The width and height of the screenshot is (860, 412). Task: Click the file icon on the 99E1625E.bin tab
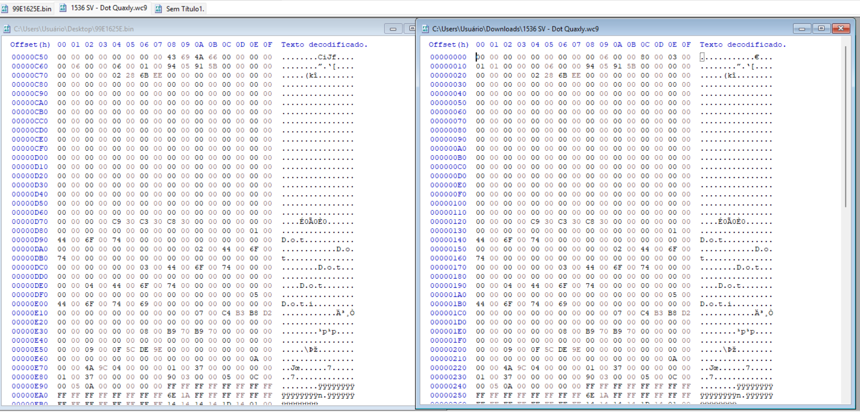click(x=5, y=9)
